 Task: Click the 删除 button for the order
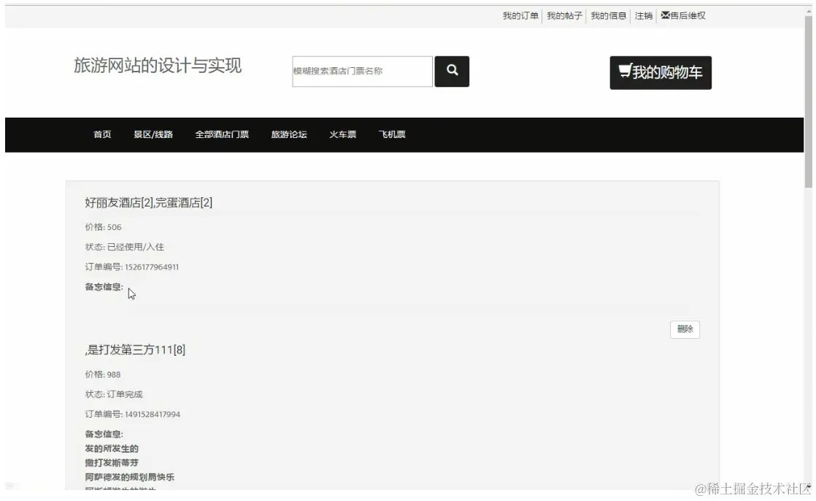pos(685,329)
